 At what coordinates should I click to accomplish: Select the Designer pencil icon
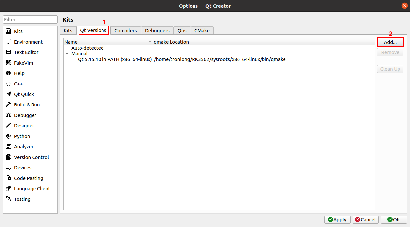click(8, 126)
